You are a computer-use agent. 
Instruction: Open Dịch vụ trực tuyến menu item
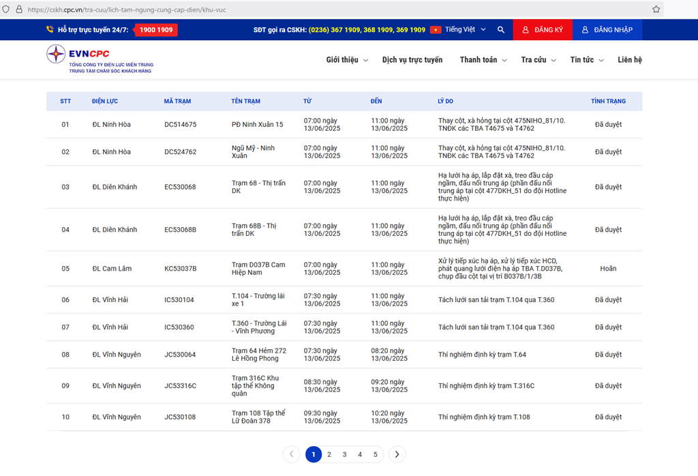(x=412, y=59)
